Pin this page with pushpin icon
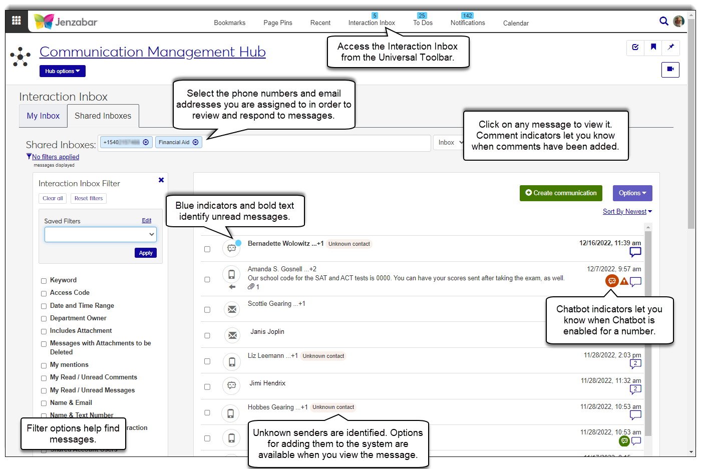This screenshot has height=469, width=701. [x=670, y=47]
